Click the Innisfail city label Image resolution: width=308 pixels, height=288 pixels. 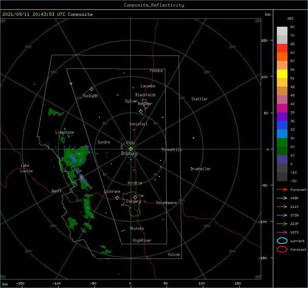(x=138, y=124)
